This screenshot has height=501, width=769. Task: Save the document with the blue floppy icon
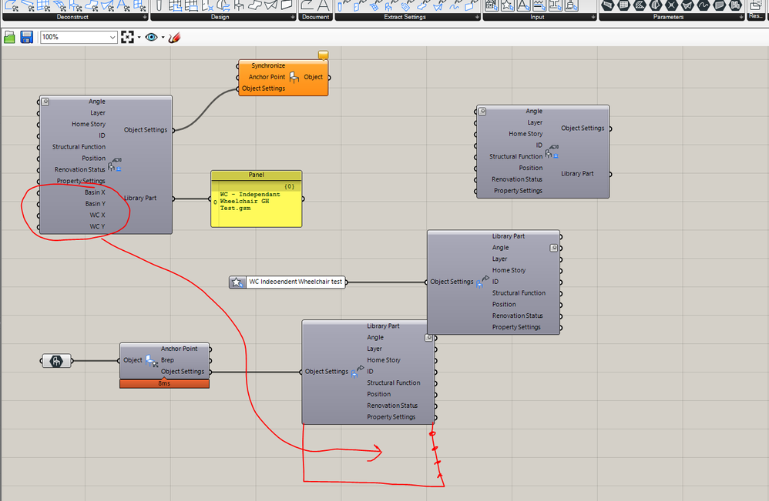point(26,37)
